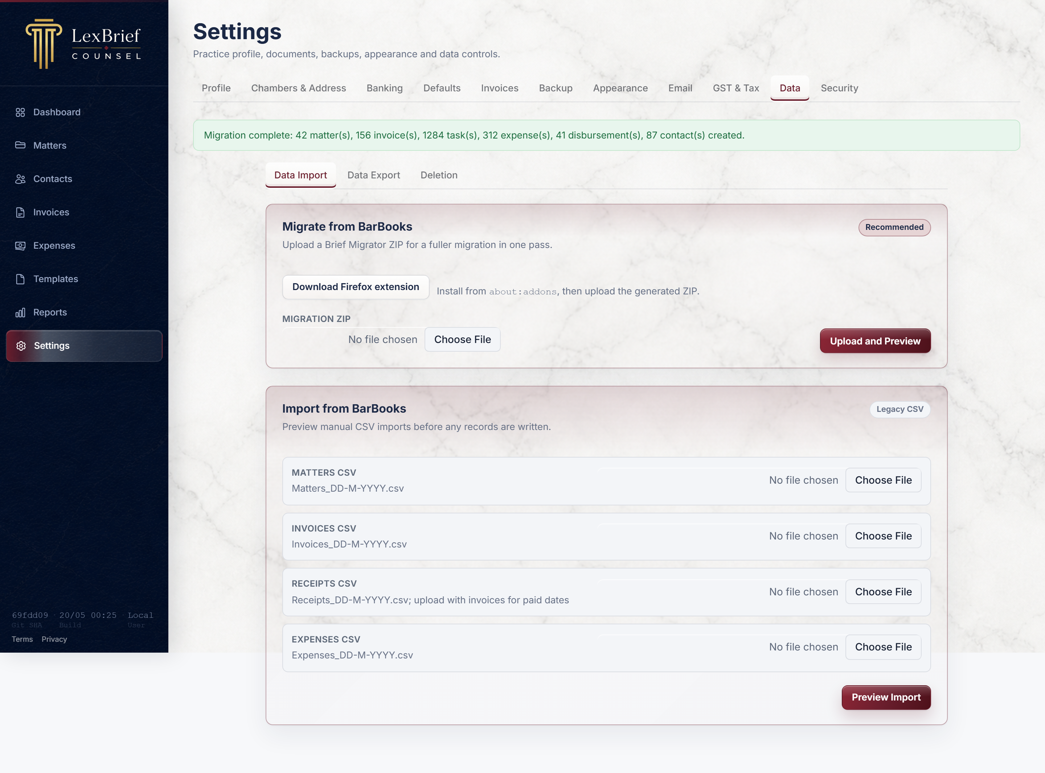
Task: Click the Preview Import button
Action: point(886,698)
